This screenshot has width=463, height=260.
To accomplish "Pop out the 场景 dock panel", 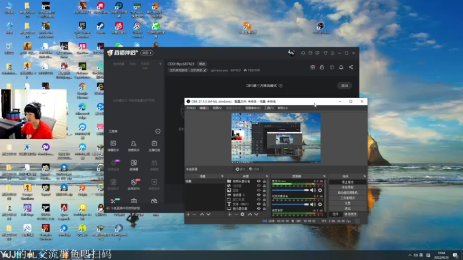I will pyautogui.click(x=222, y=176).
